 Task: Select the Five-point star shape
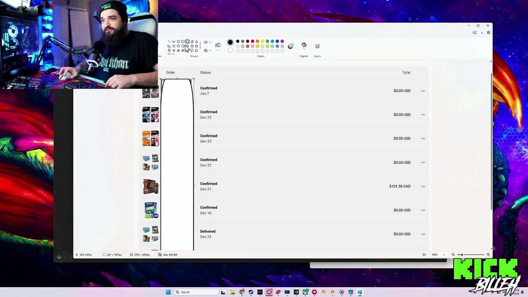click(x=178, y=50)
